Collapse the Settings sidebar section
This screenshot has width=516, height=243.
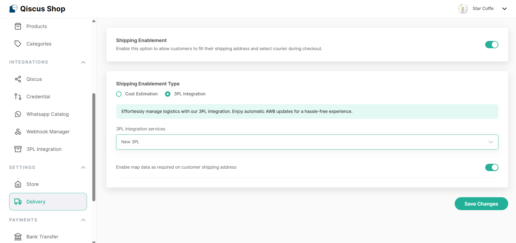[83, 168]
